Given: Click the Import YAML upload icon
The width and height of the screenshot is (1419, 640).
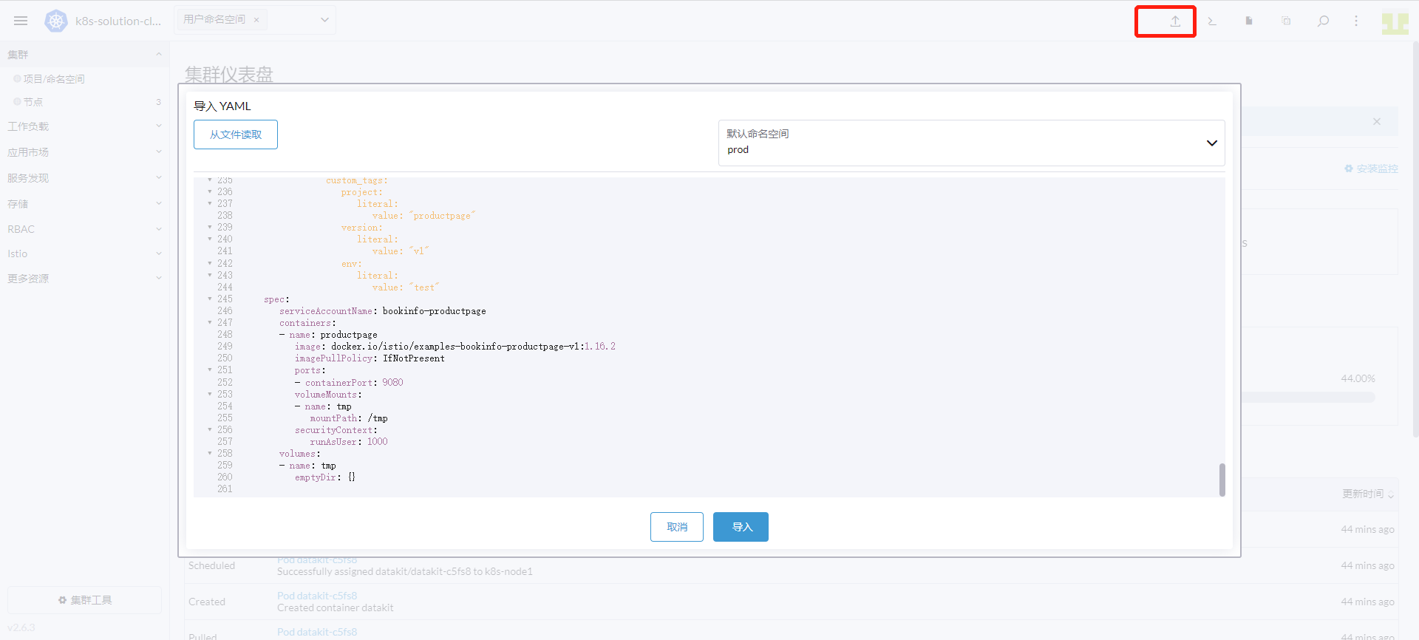Looking at the screenshot, I should (x=1174, y=21).
